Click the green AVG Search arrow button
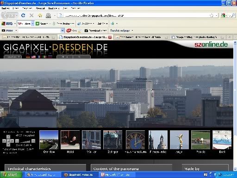237x178 pixels. click(x=37, y=24)
